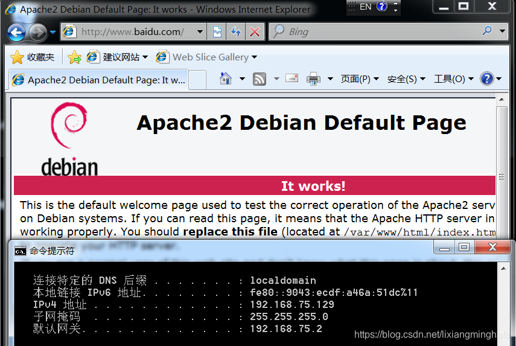
Task: Click the language bar help icon
Action: [x=382, y=6]
